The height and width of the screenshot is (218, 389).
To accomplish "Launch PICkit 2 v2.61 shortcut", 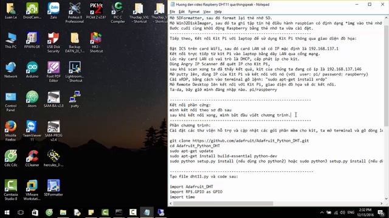I will (x=96, y=11).
